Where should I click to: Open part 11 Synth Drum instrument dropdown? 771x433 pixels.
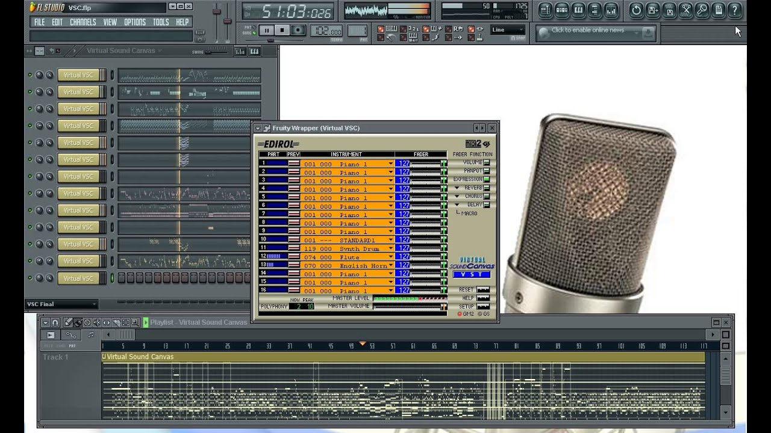click(x=390, y=248)
